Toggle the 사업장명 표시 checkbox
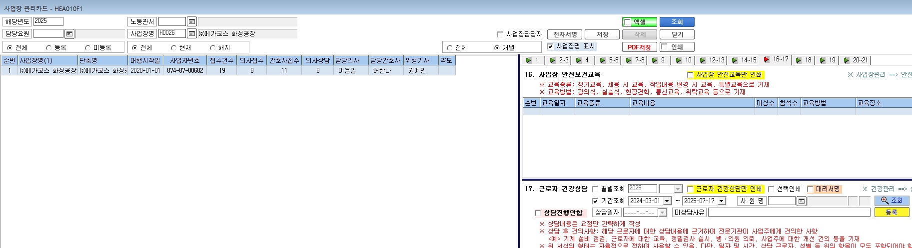912x248 pixels. 551,46
